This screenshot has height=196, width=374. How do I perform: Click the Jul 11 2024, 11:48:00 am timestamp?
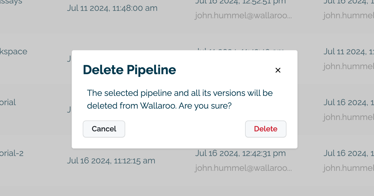(112, 8)
